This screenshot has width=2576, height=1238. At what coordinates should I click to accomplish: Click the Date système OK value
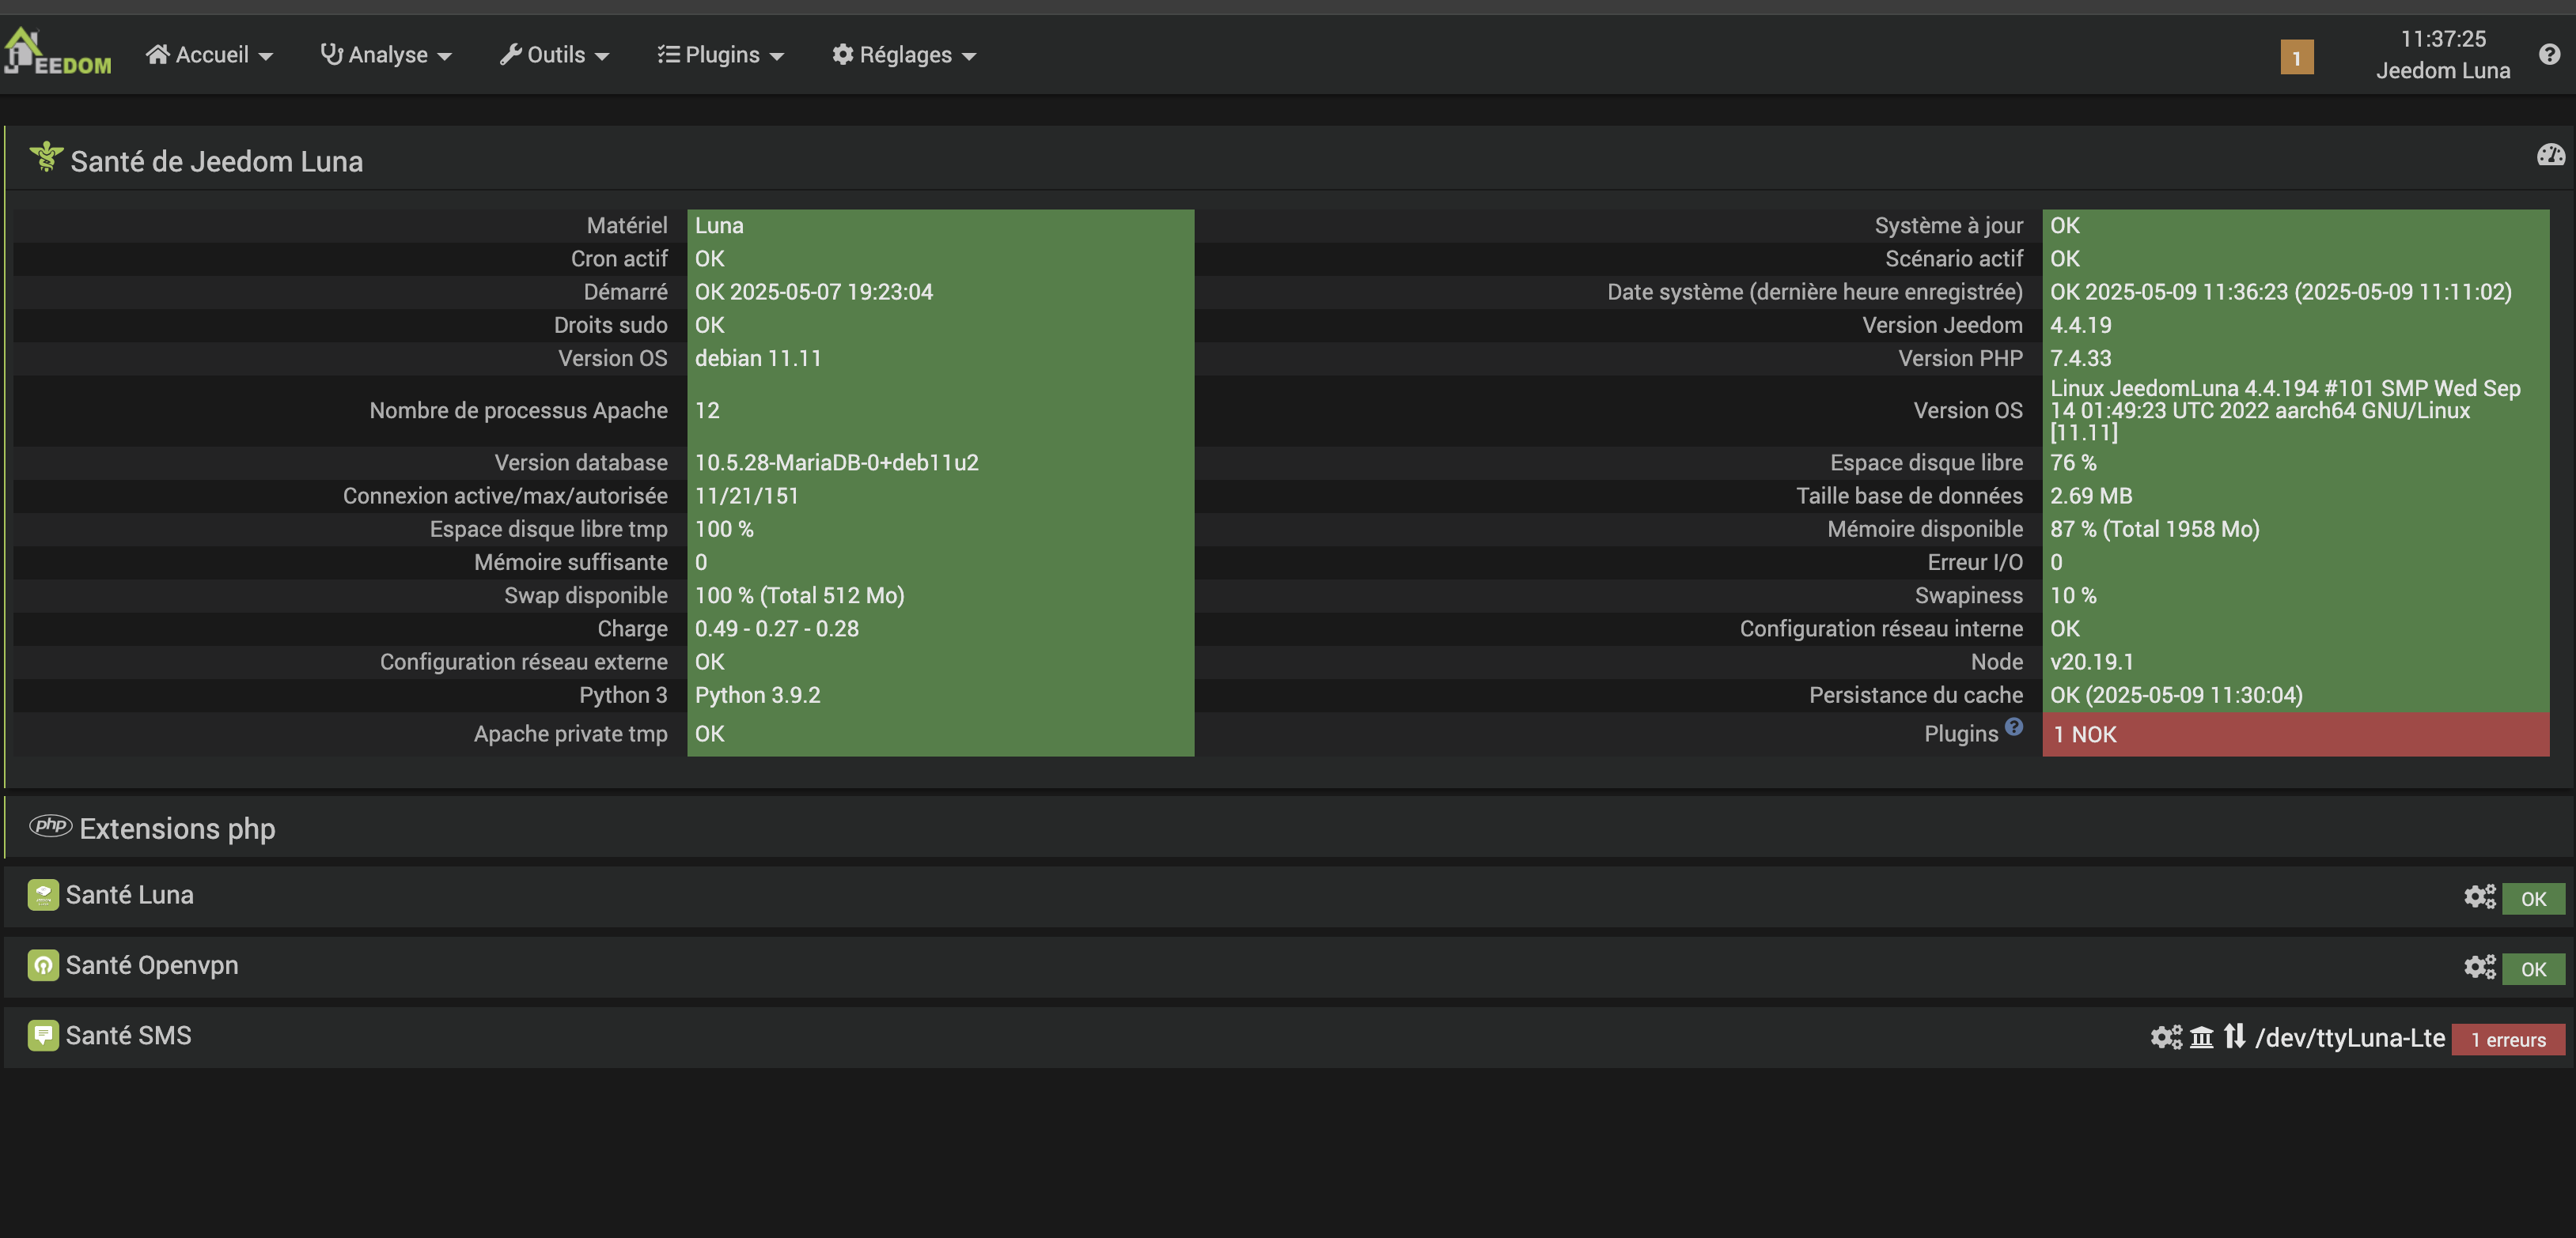coord(2280,292)
